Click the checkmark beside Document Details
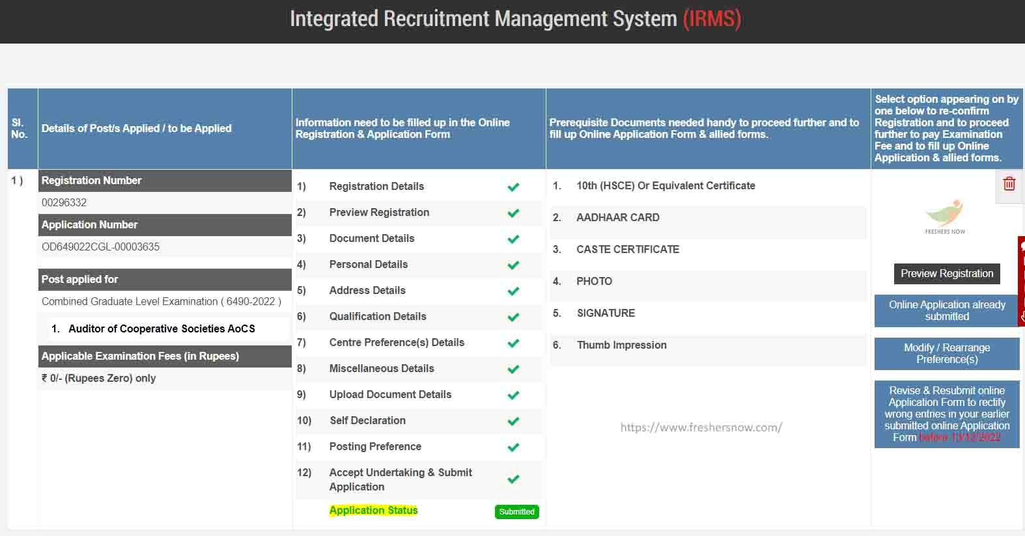The height and width of the screenshot is (536, 1025). coord(513,239)
